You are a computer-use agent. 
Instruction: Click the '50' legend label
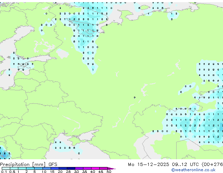tap(109, 172)
